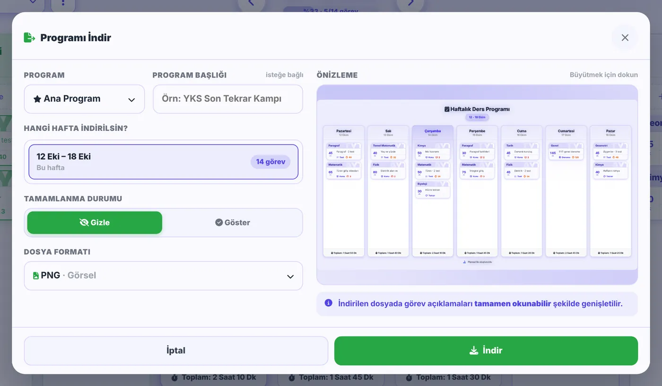Click the isteğe bağlı label
This screenshot has width=662, height=386.
pos(284,75)
